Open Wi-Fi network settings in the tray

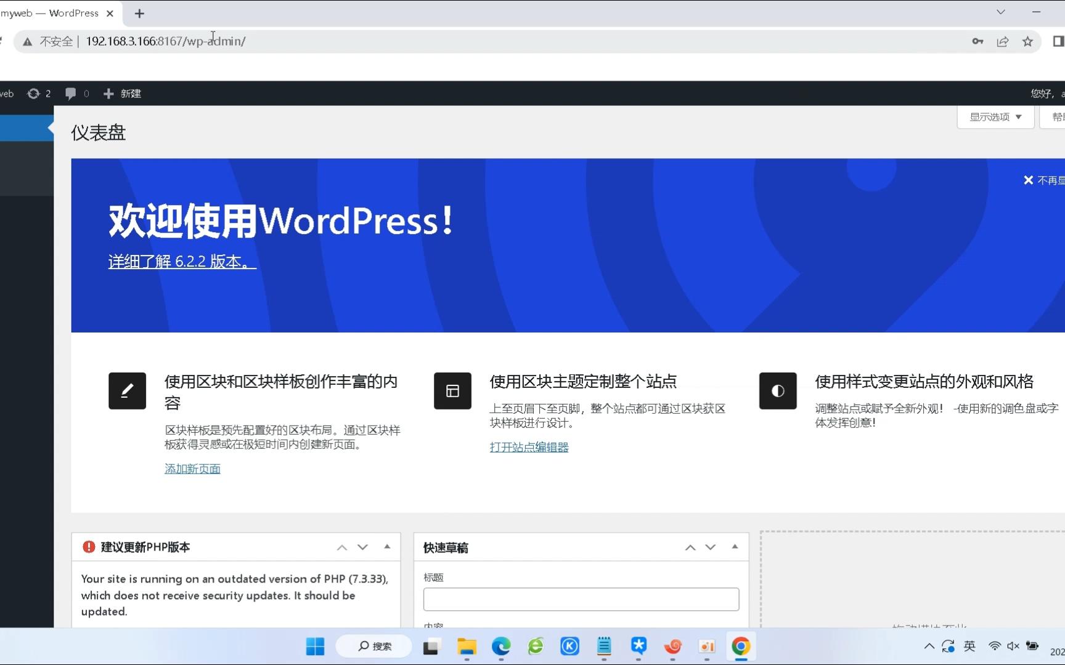tap(994, 646)
